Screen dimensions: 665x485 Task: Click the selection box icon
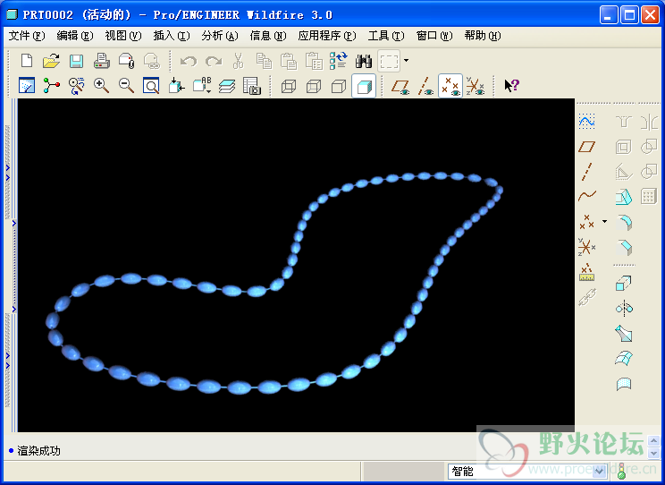pos(389,61)
